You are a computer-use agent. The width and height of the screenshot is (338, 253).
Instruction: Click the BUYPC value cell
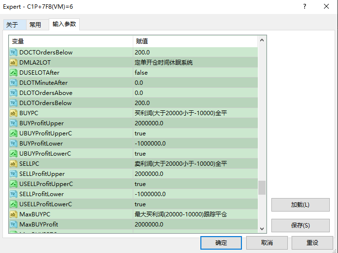[x=195, y=113]
